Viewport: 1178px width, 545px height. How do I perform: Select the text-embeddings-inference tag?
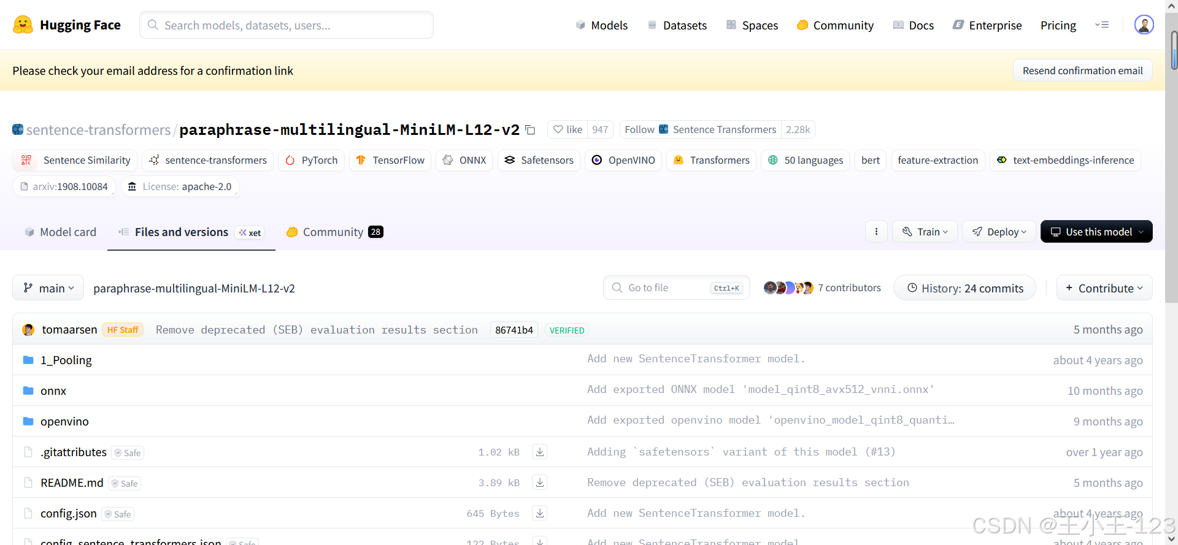pos(1065,160)
